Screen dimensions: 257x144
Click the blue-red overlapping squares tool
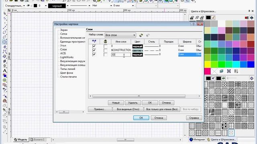tap(4, 76)
